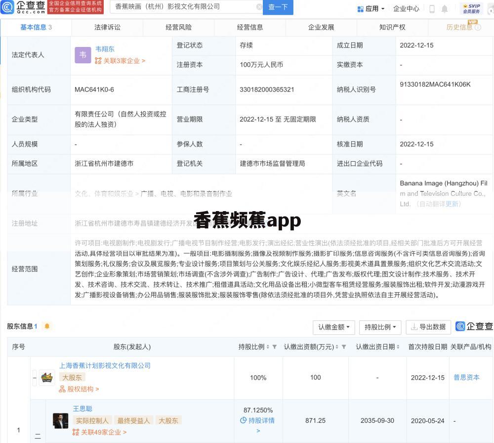
Task: Click the purple 韦 avatar icon
Action: click(83, 55)
